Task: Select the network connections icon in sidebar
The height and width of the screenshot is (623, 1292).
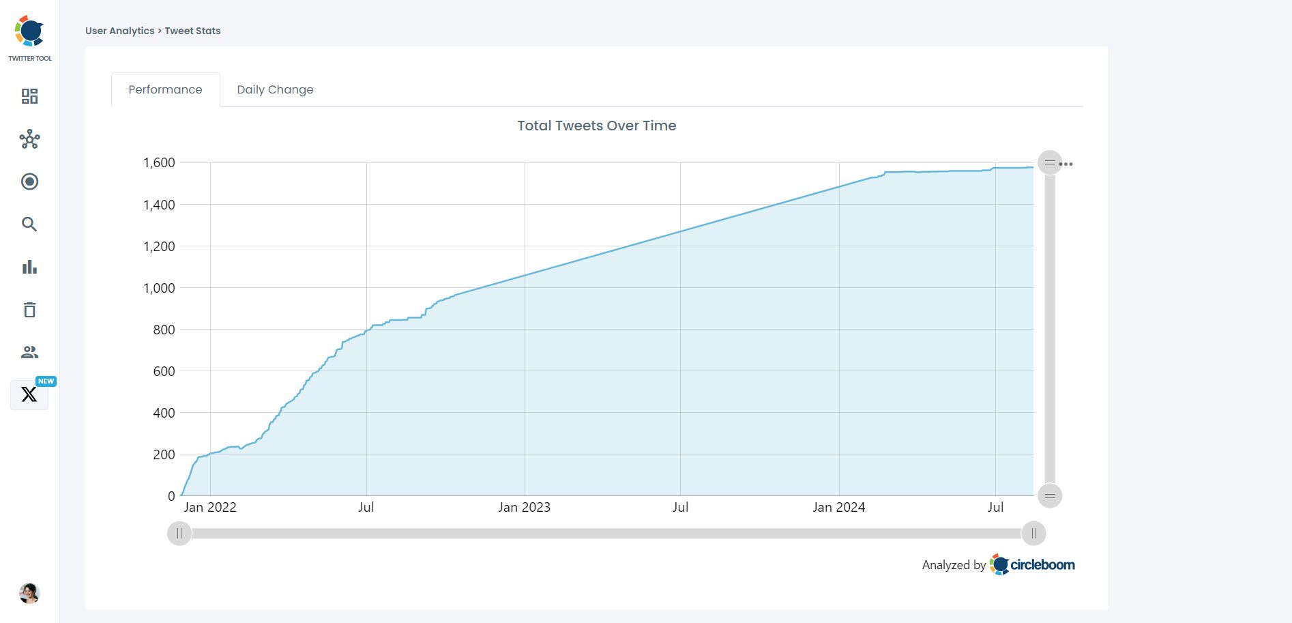Action: [29, 139]
